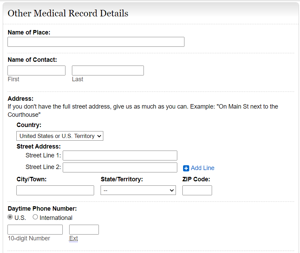Click the 10-digit phone number field

(x=35, y=230)
